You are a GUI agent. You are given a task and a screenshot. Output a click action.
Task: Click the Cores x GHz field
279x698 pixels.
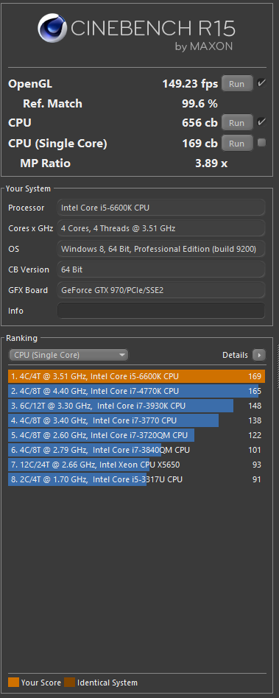tap(161, 228)
